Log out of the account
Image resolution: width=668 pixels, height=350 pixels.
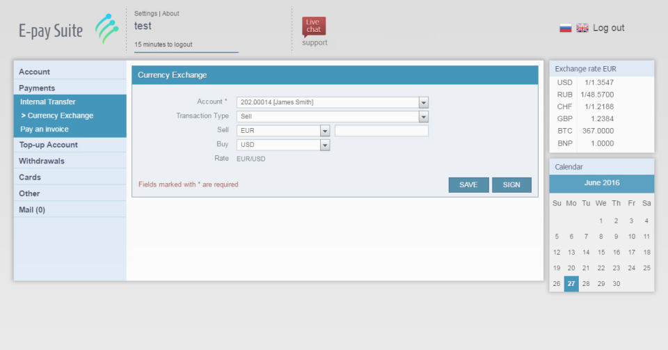point(608,28)
